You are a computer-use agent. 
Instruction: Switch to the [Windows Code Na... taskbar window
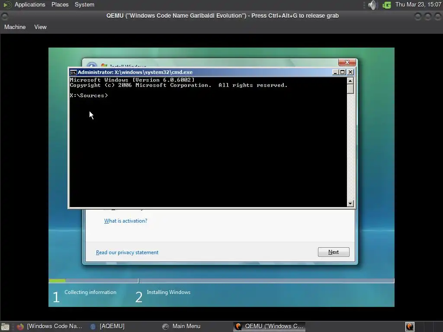(x=49, y=326)
